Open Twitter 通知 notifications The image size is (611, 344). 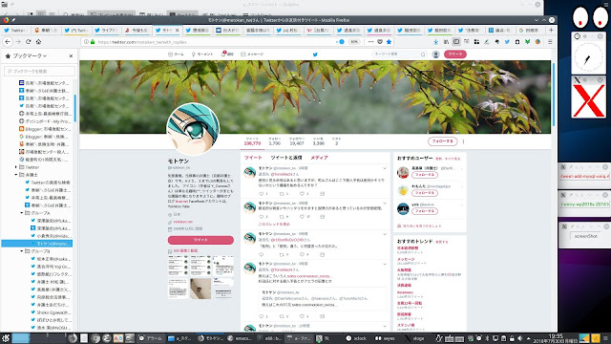point(227,54)
